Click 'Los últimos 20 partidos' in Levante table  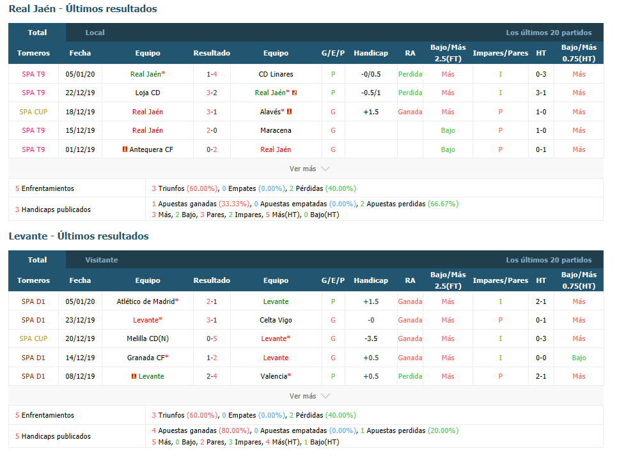pyautogui.click(x=549, y=260)
